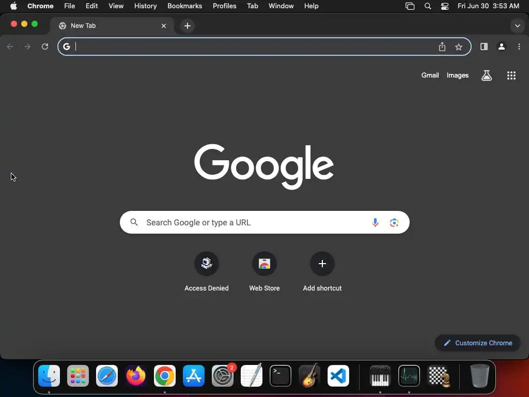Open Search Labs flask icon

487,75
